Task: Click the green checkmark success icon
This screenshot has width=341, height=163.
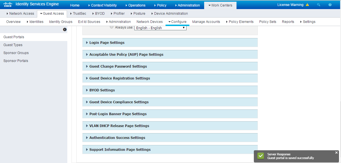Action: click(260, 156)
